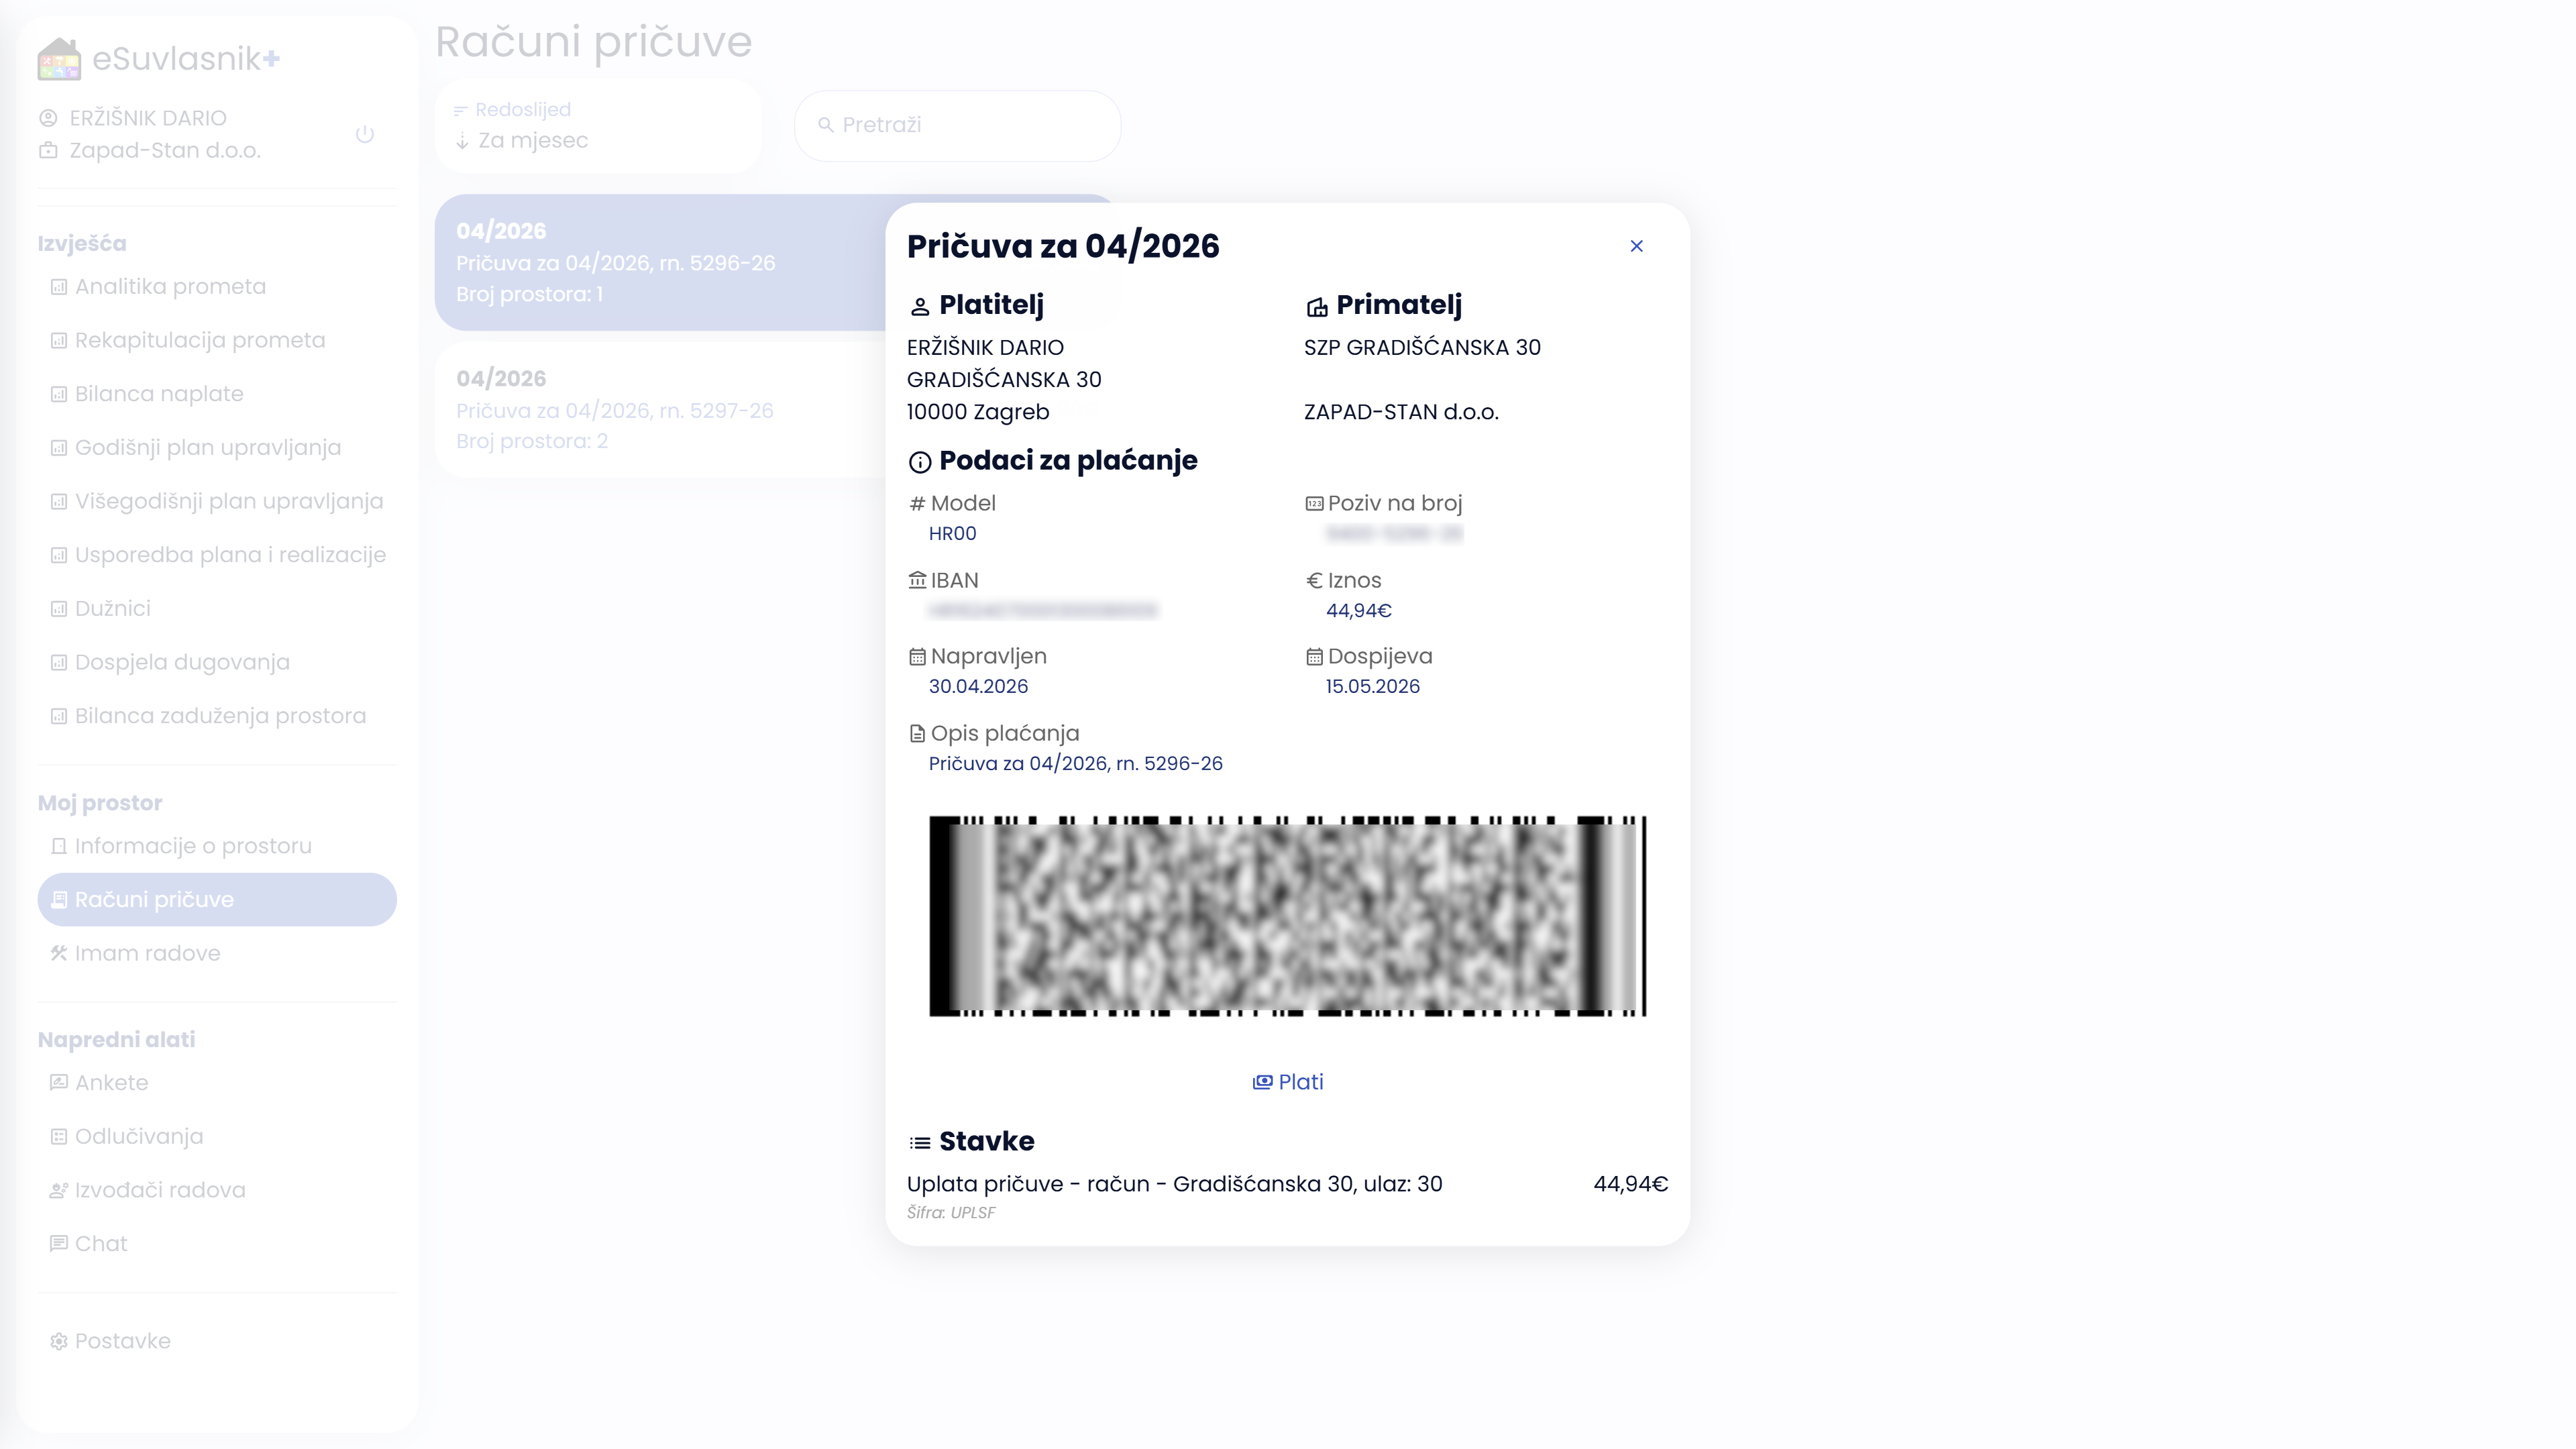The height and width of the screenshot is (1449, 2576).
Task: Click the Odlučivanja icon in sidebar
Action: [x=59, y=1137]
